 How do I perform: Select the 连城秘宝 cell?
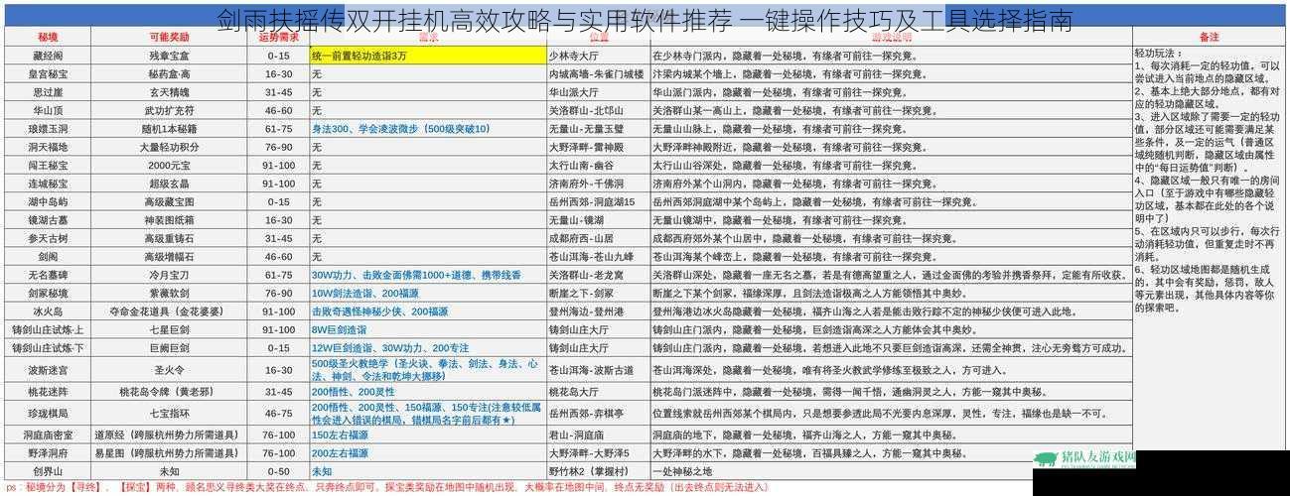click(x=48, y=184)
